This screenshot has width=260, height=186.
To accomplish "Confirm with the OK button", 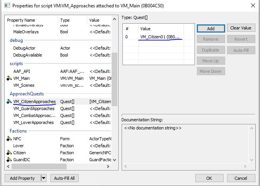I will (x=209, y=178).
